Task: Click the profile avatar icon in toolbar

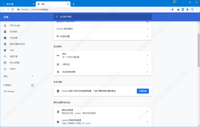Action: click(192, 10)
